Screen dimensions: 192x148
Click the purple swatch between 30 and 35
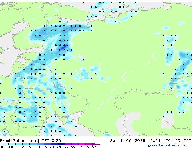click(x=68, y=144)
